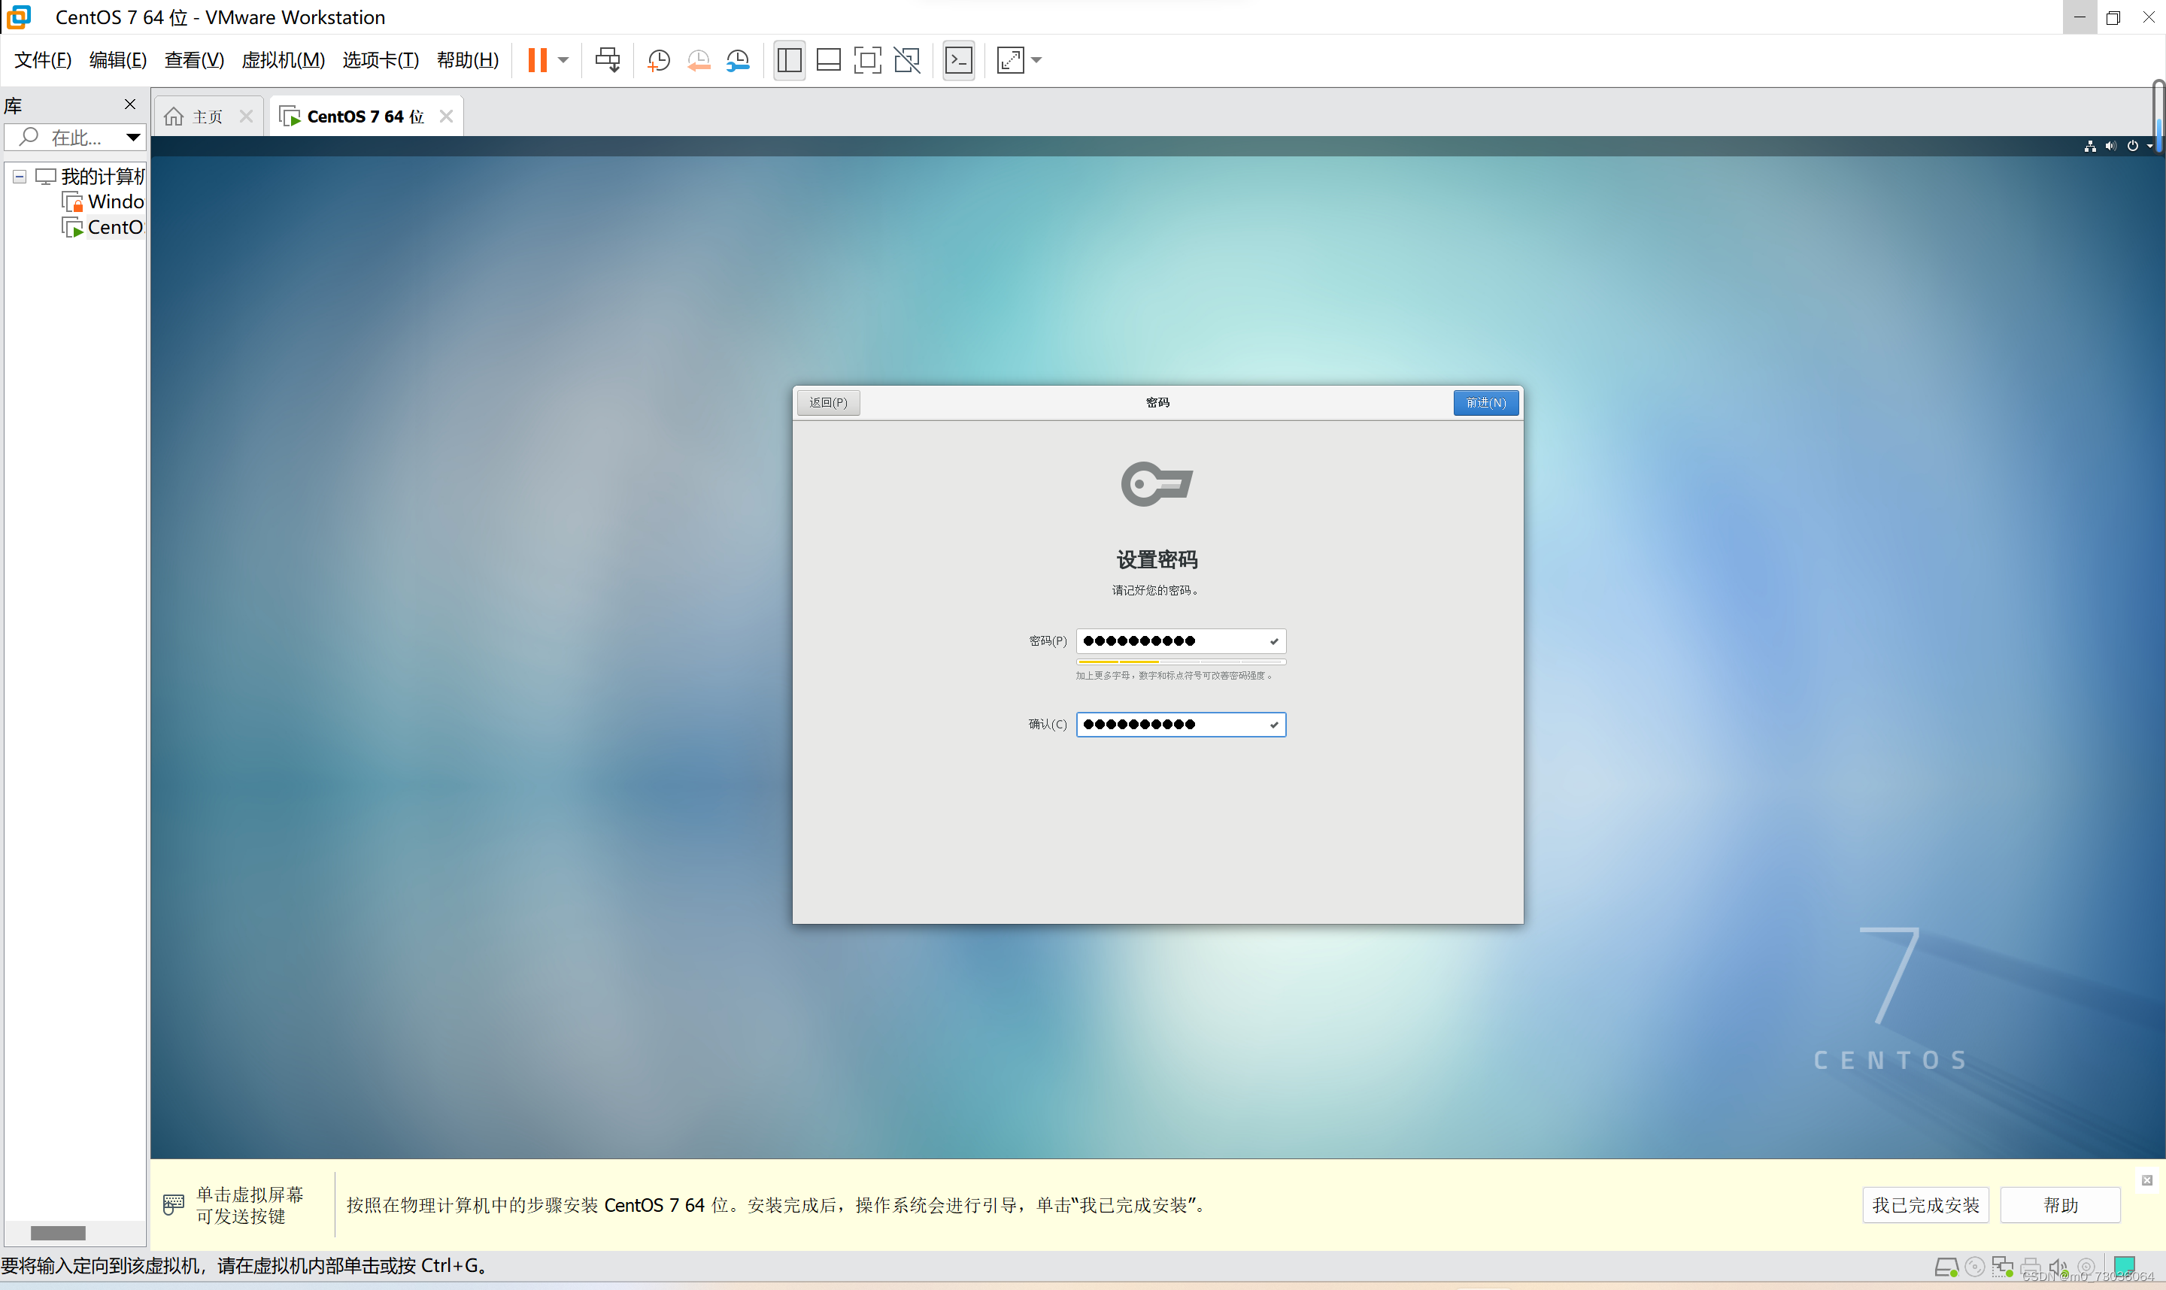Click the 确认(C) password field

click(x=1174, y=724)
